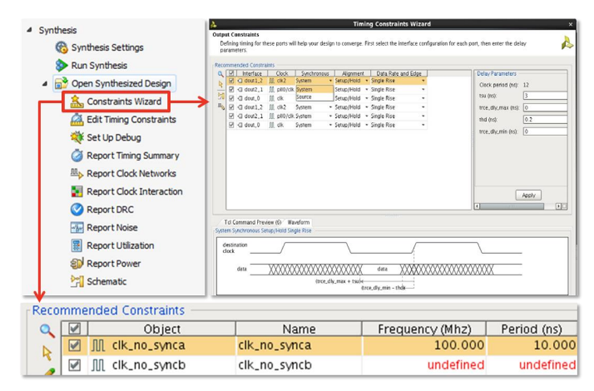The width and height of the screenshot is (594, 391).
Task: Switch to the Tcl Command Preview tab
Action: tap(252, 222)
